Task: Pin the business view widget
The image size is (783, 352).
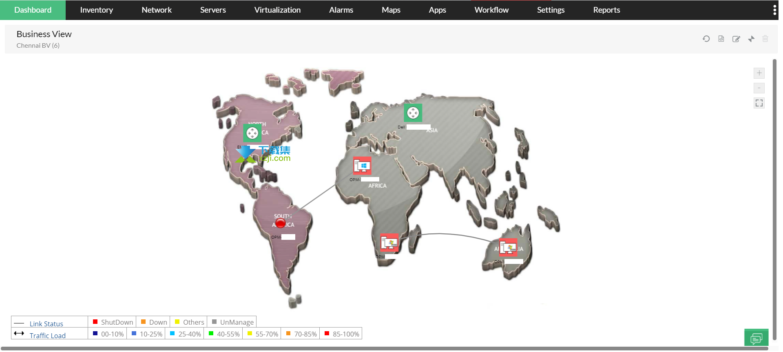Action: (751, 39)
